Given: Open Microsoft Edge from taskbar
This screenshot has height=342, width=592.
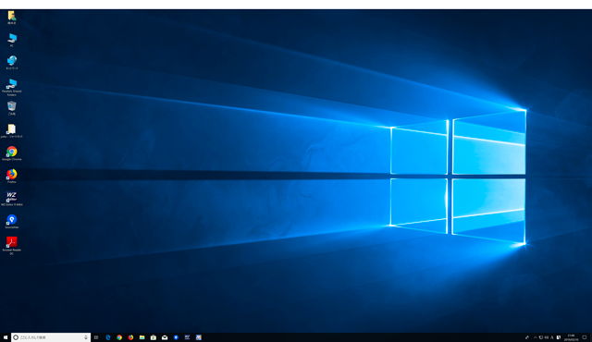Looking at the screenshot, I should [108, 337].
